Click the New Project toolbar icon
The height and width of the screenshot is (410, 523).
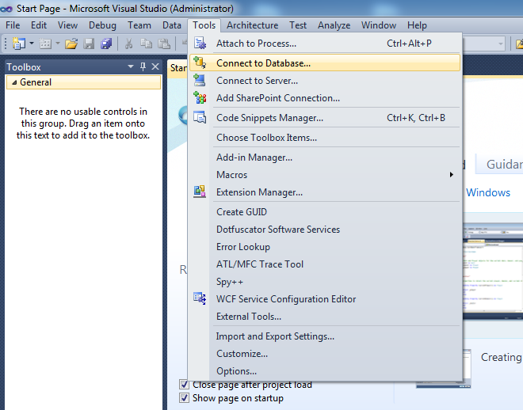tap(19, 44)
